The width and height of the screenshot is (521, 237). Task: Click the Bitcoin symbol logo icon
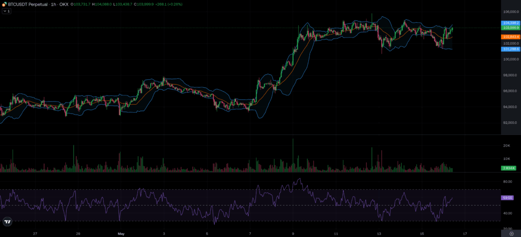pos(4,4)
